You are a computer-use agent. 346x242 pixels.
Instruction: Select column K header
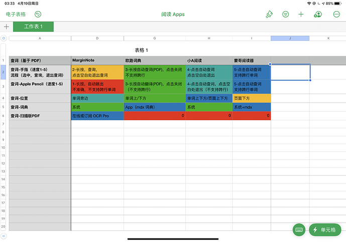[328, 38]
